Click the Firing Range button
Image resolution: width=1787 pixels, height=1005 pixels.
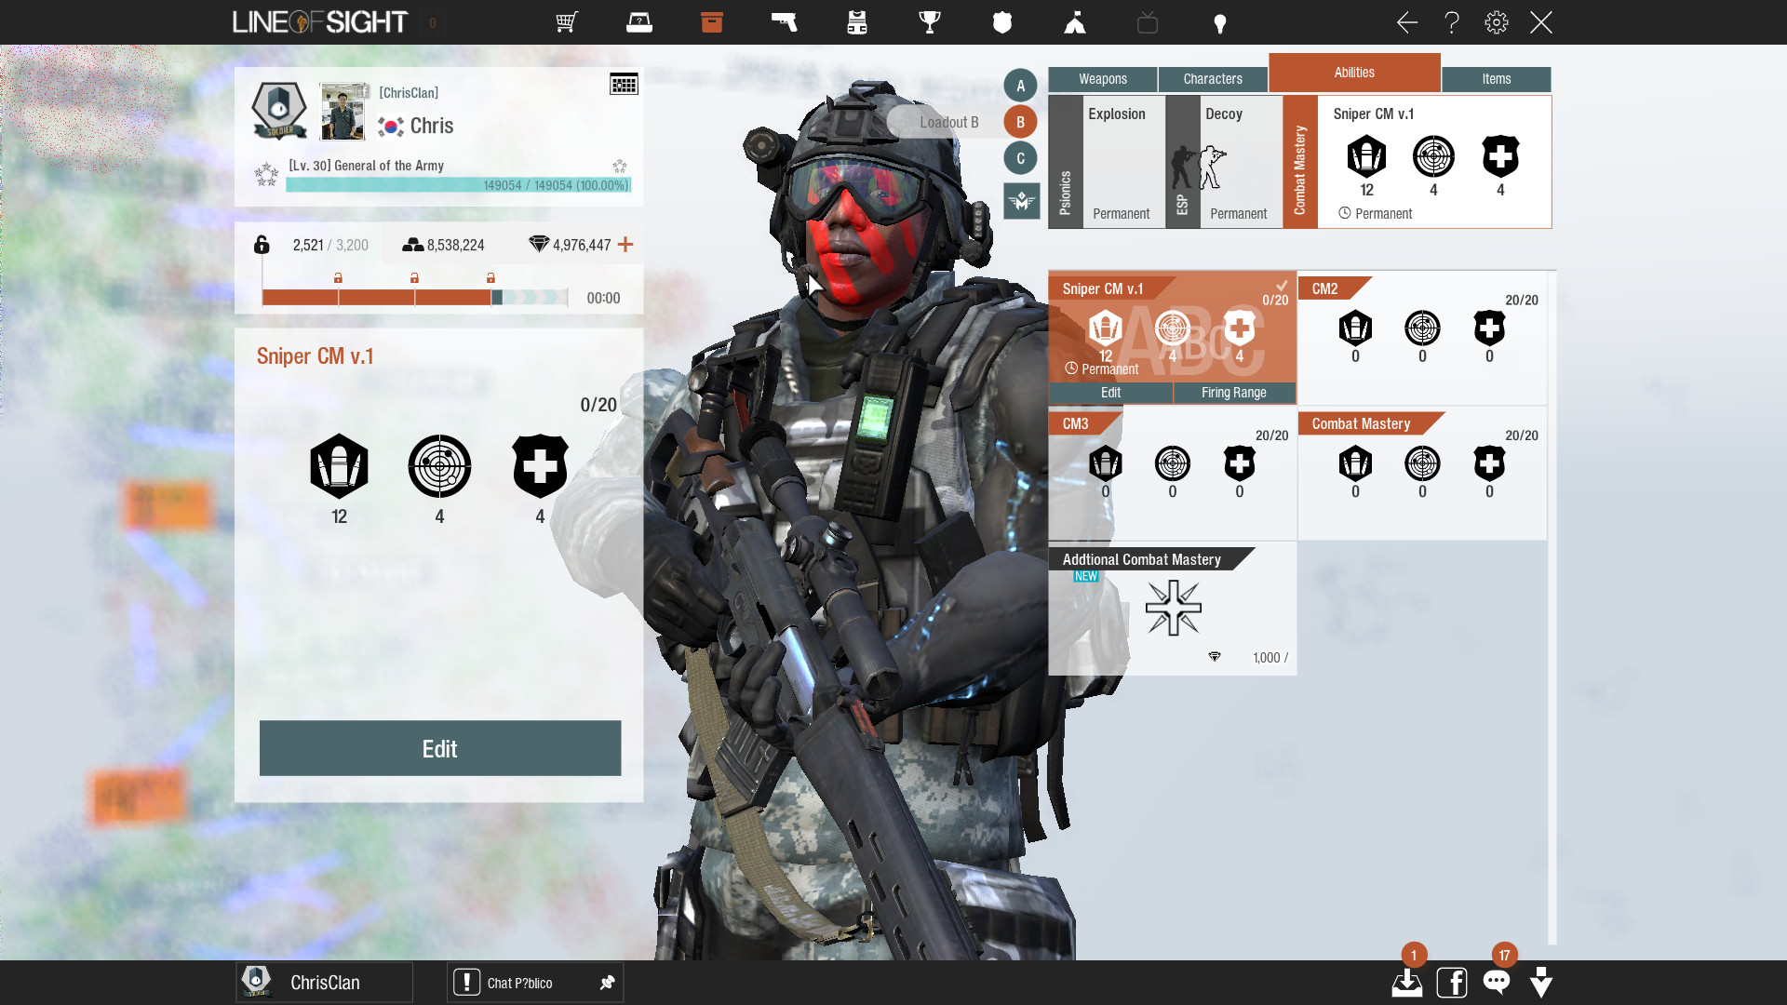1233,392
